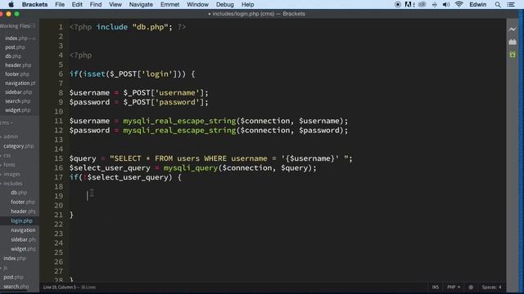Open the File menu
Image resolution: width=524 pixels, height=294 pixels.
(60, 4)
